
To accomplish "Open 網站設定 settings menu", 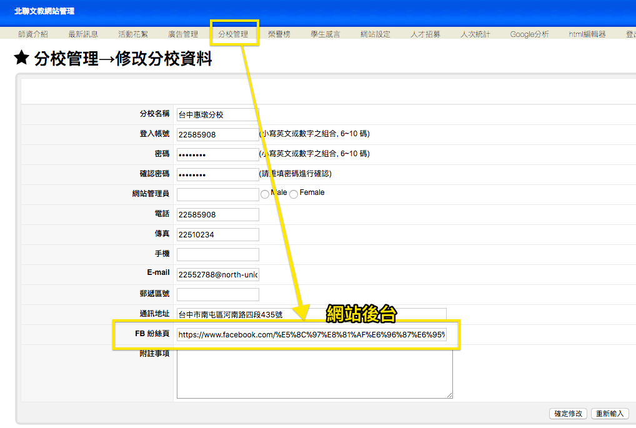I will (375, 34).
